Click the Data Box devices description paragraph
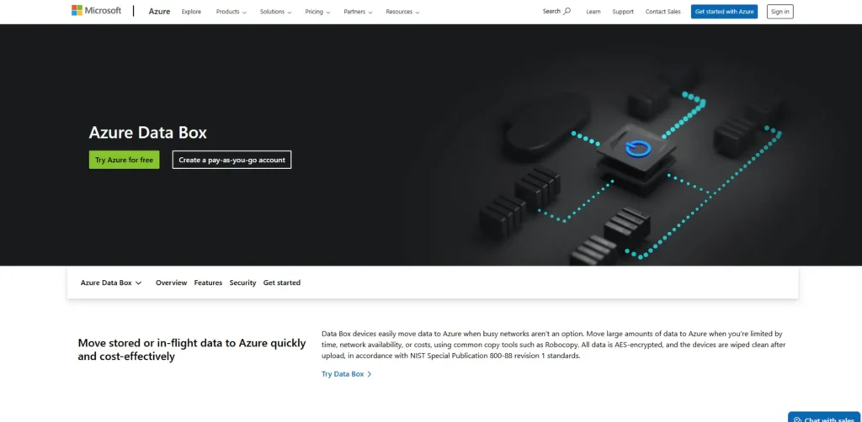The image size is (862, 422). (554, 345)
